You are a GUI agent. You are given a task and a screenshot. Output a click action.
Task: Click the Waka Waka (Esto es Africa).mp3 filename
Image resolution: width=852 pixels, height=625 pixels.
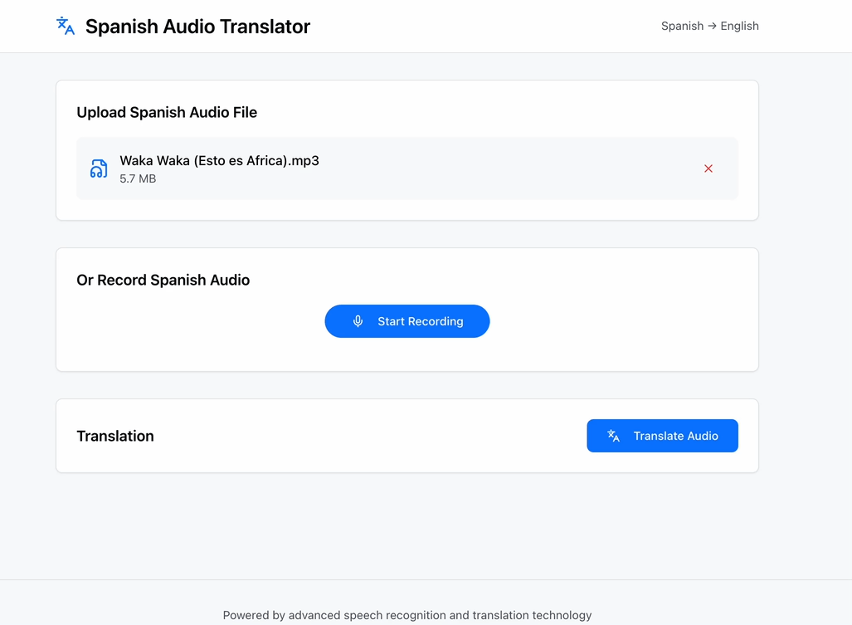pos(219,160)
